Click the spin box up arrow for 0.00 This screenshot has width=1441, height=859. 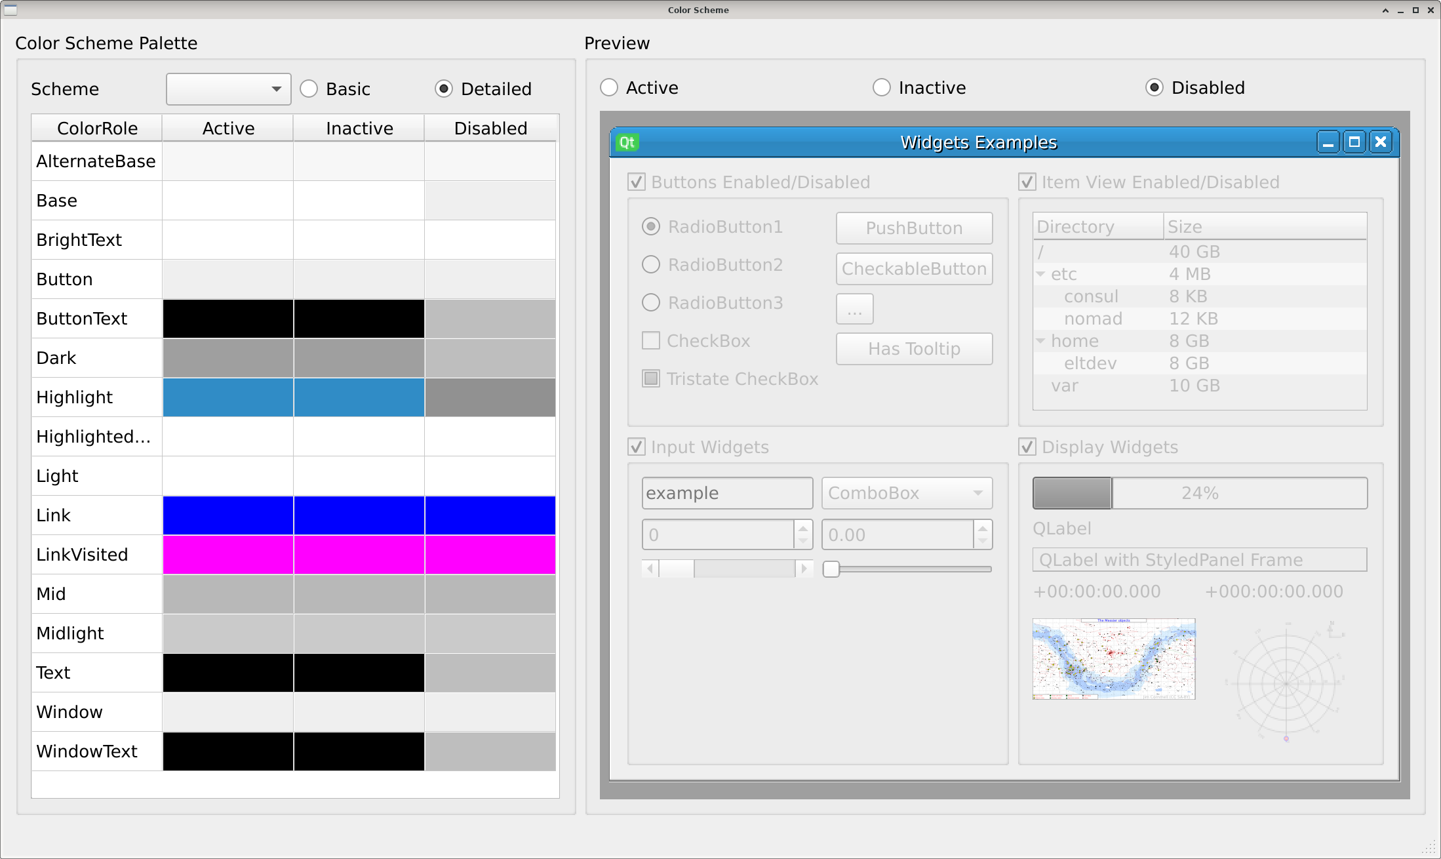(982, 528)
